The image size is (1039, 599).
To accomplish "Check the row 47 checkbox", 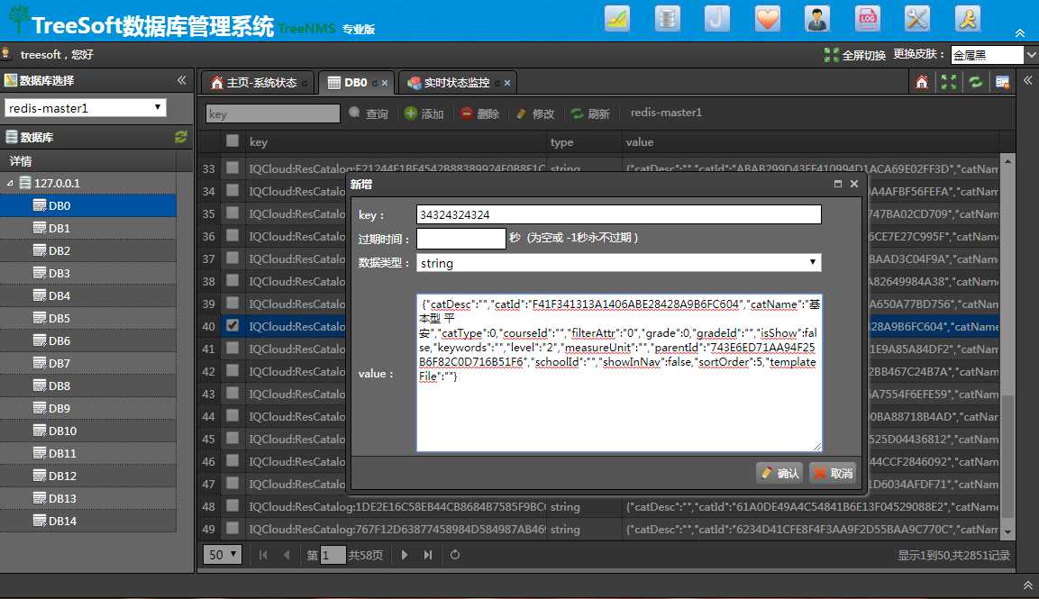I will (x=232, y=483).
